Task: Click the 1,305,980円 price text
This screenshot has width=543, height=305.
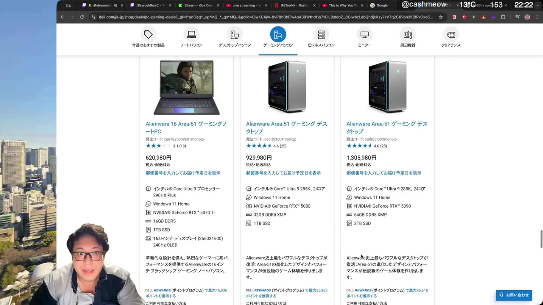Action: pos(361,158)
